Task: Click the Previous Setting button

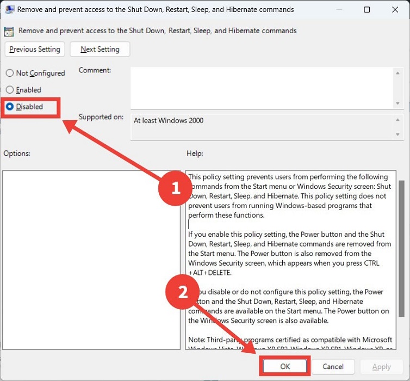Action: 35,49
